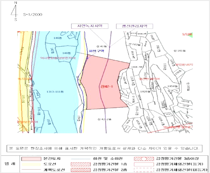Click the dashed 감정평가제외건물(미등기) legend box
Image resolution: width=210 pixels, height=173 pixels.
144,170
